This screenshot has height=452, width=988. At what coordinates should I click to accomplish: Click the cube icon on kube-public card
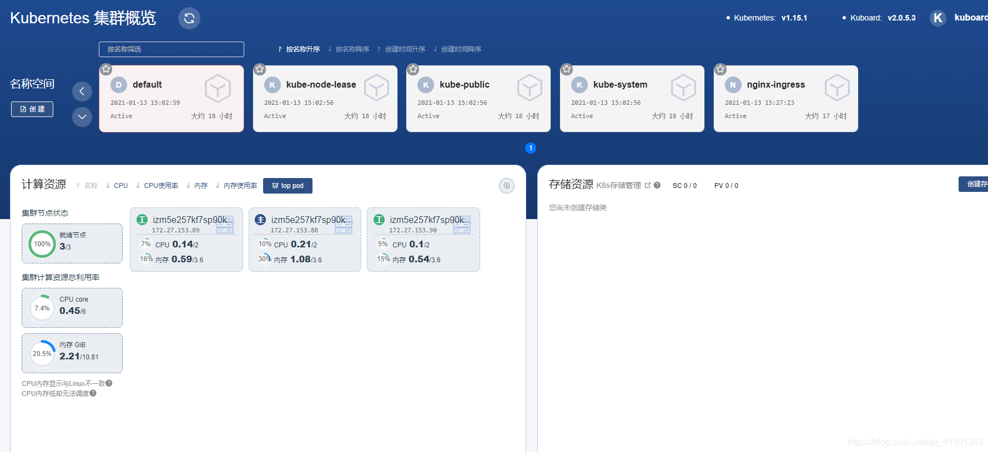pyautogui.click(x=530, y=88)
